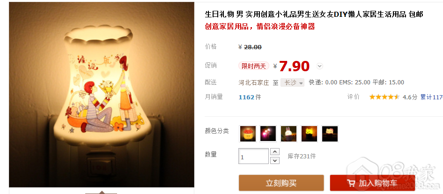
Task: Choose the pink kitty lamp color option
Action: click(x=330, y=134)
